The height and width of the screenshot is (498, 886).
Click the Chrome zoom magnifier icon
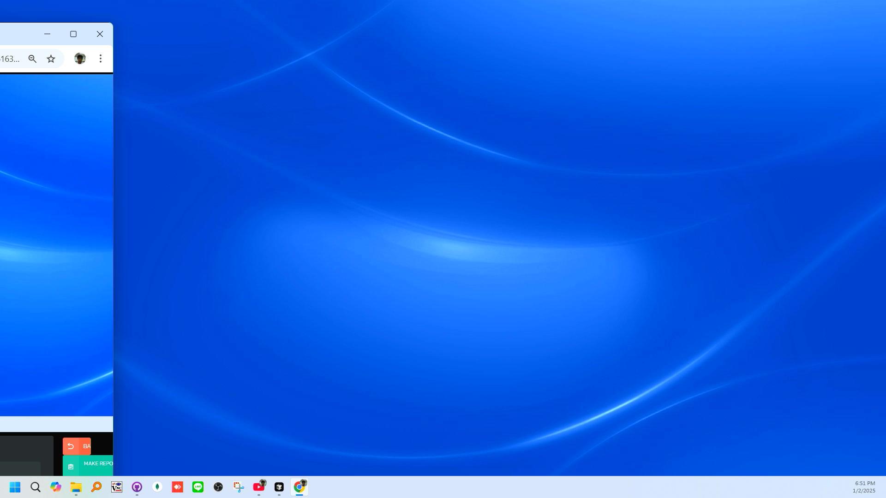(32, 59)
